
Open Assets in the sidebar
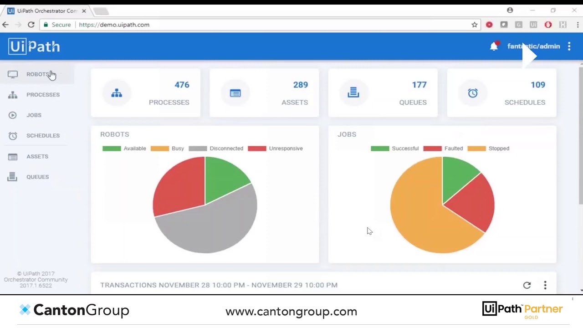point(37,156)
